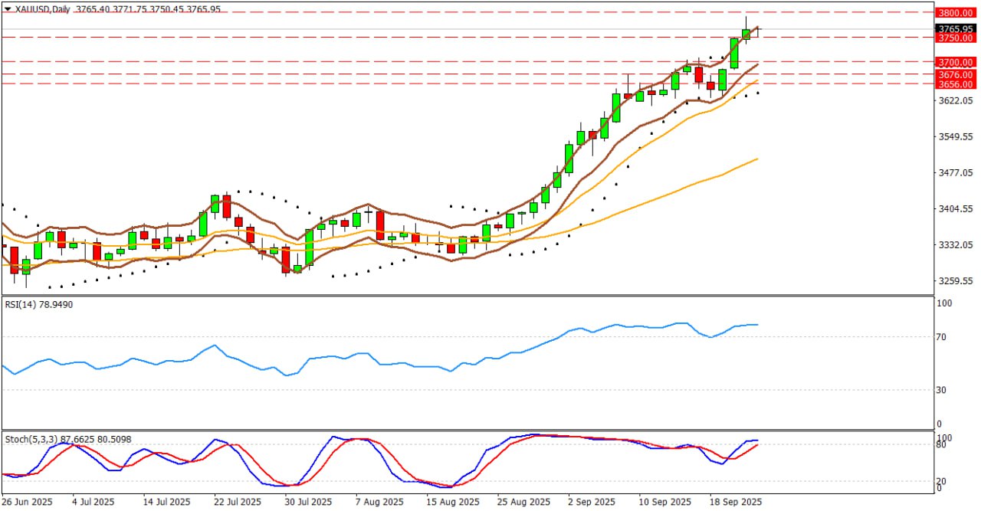Image resolution: width=981 pixels, height=511 pixels.
Task: Select the RSI(14) 78.9490 indicator label
Action: [41, 306]
